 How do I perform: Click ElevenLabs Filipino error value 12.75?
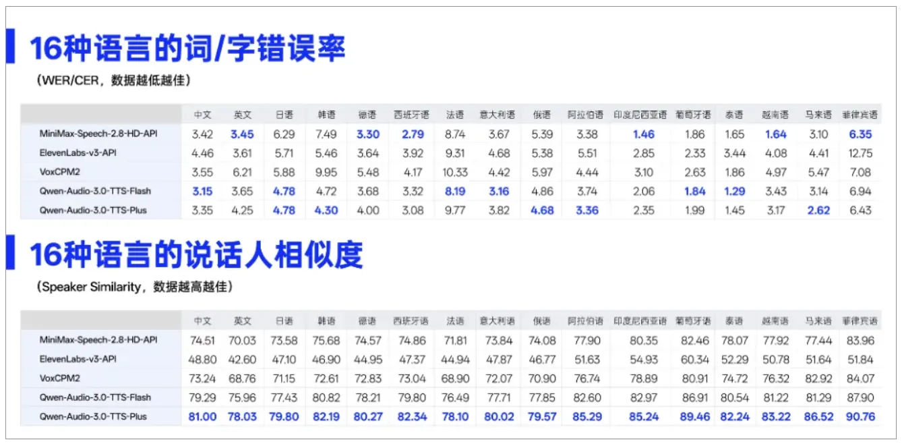[x=860, y=153]
